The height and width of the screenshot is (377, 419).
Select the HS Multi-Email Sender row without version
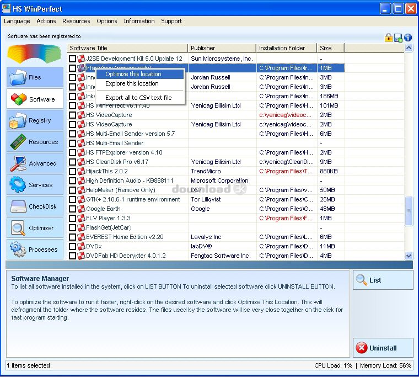coord(206,143)
